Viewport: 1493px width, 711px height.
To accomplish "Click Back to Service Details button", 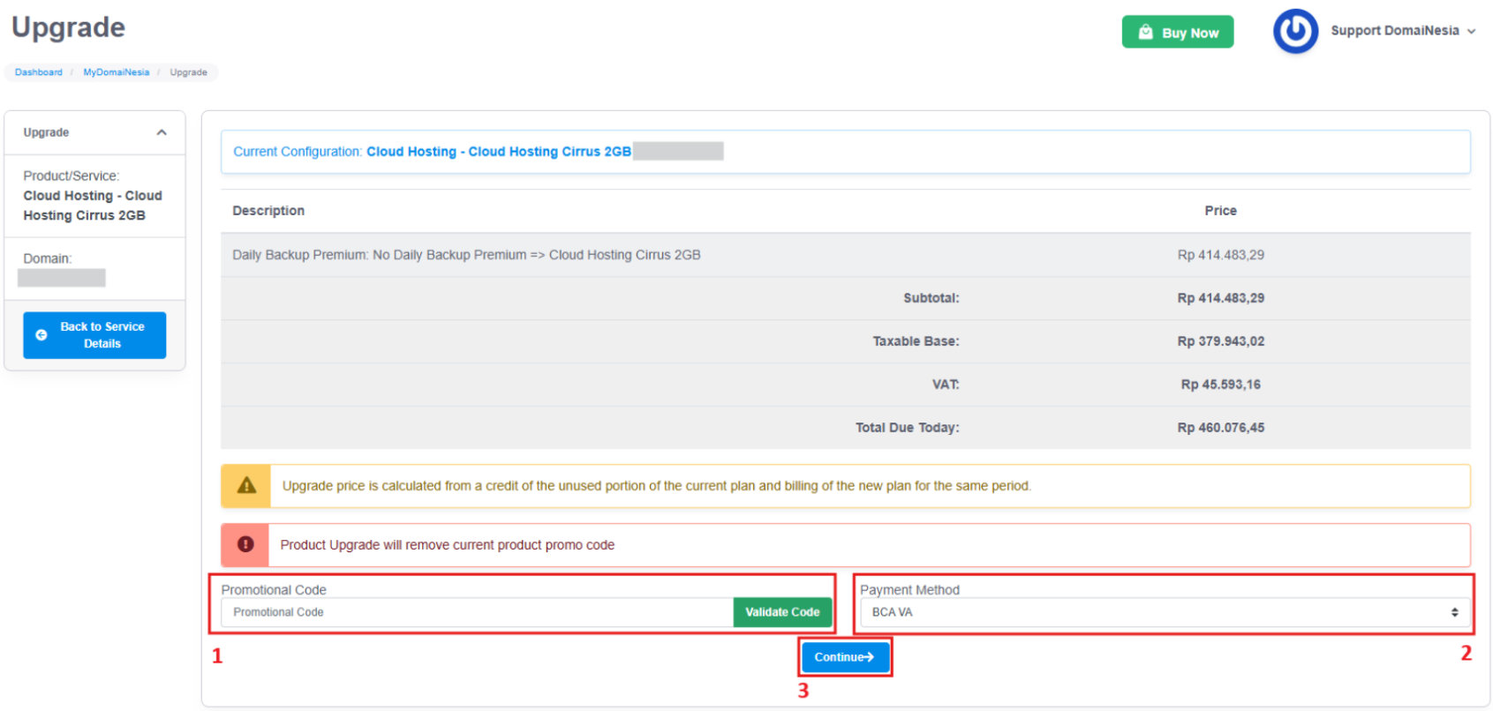I will coord(94,335).
